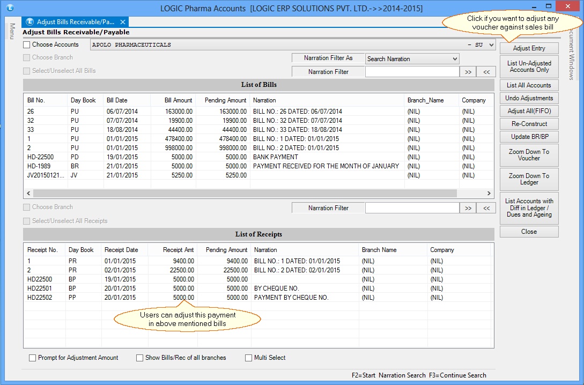Click the receipts Narration Filter input field
Image resolution: width=584 pixels, height=385 pixels.
point(412,208)
